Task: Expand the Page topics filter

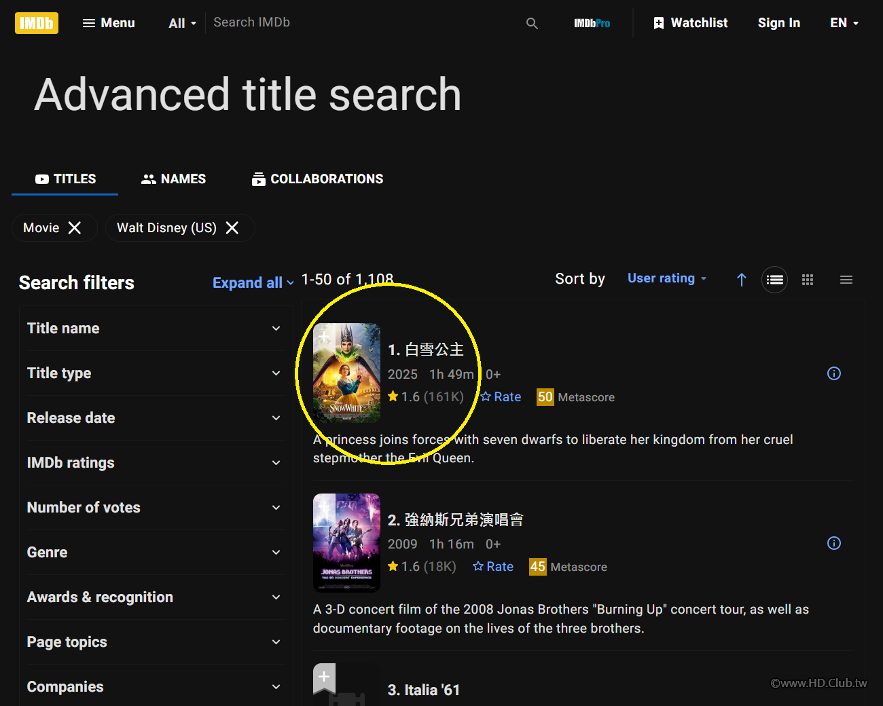Action: point(155,642)
